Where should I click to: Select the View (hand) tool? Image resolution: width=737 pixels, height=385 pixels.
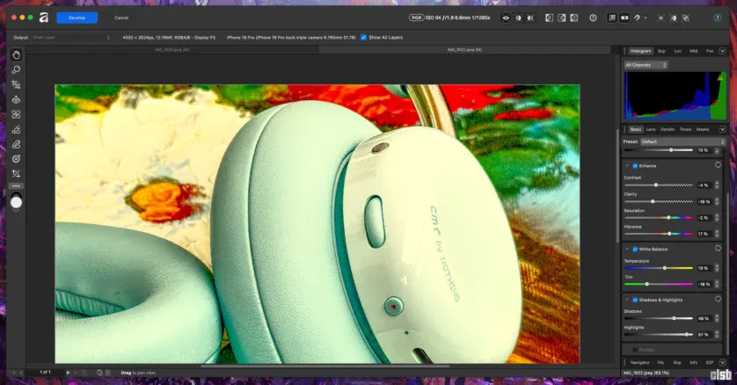click(16, 55)
